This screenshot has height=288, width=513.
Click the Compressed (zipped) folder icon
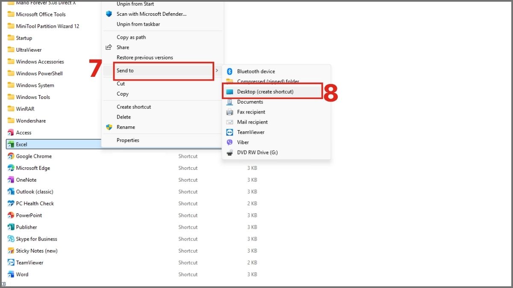click(x=230, y=81)
